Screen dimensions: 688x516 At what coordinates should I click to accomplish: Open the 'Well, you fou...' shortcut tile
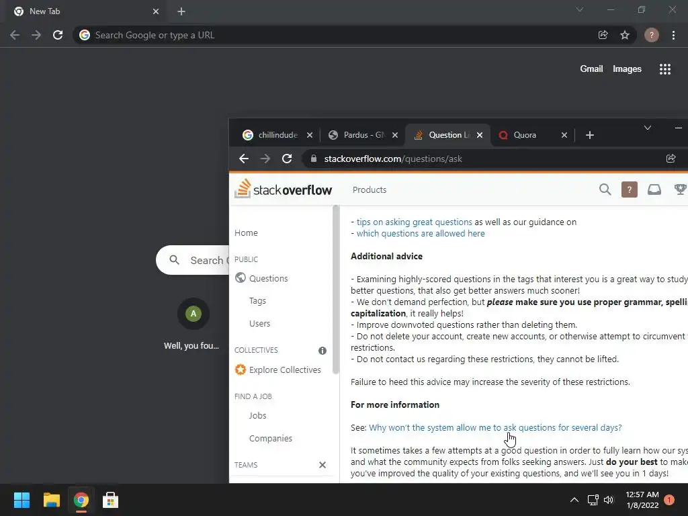193,324
